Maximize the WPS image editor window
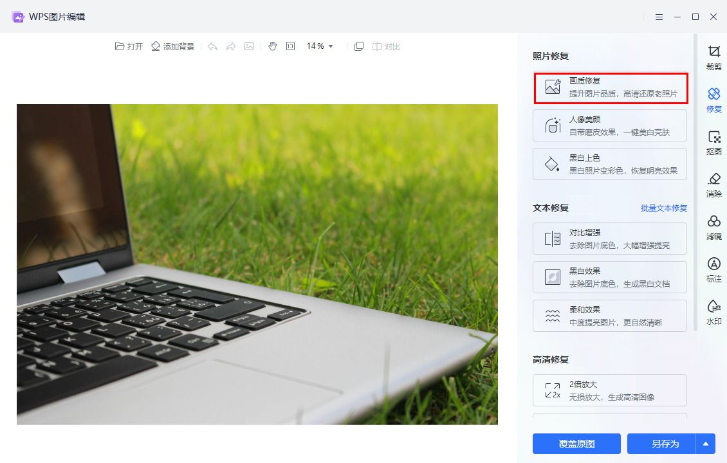 [695, 17]
